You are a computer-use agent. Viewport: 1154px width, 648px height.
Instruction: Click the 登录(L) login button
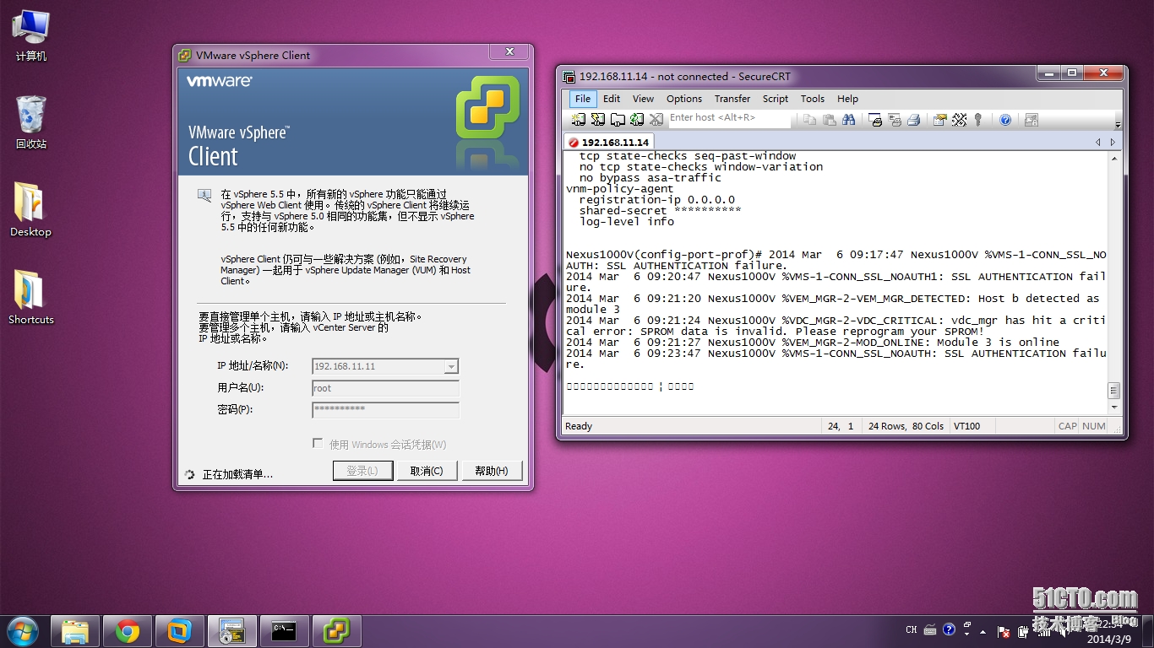tap(362, 471)
